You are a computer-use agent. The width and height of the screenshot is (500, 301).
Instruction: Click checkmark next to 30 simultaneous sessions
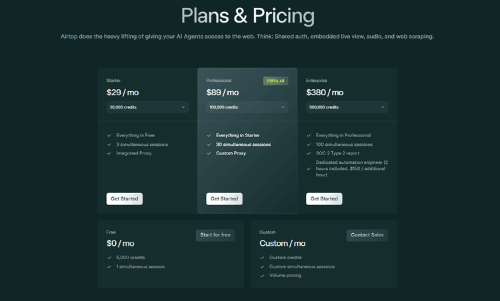(x=209, y=145)
